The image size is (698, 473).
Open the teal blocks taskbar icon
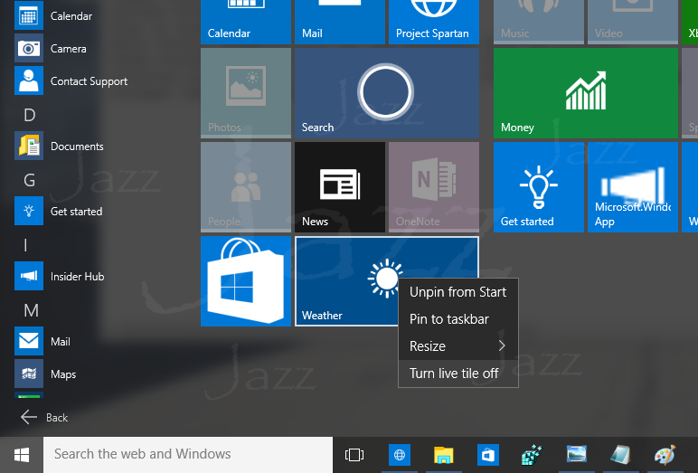pos(532,455)
